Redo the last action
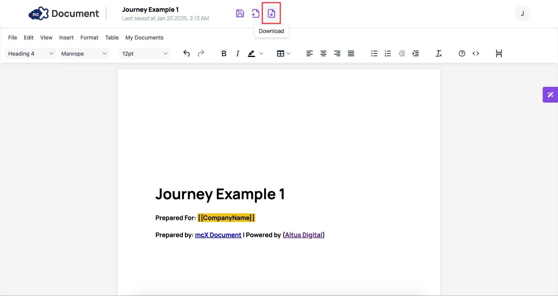 pos(201,54)
